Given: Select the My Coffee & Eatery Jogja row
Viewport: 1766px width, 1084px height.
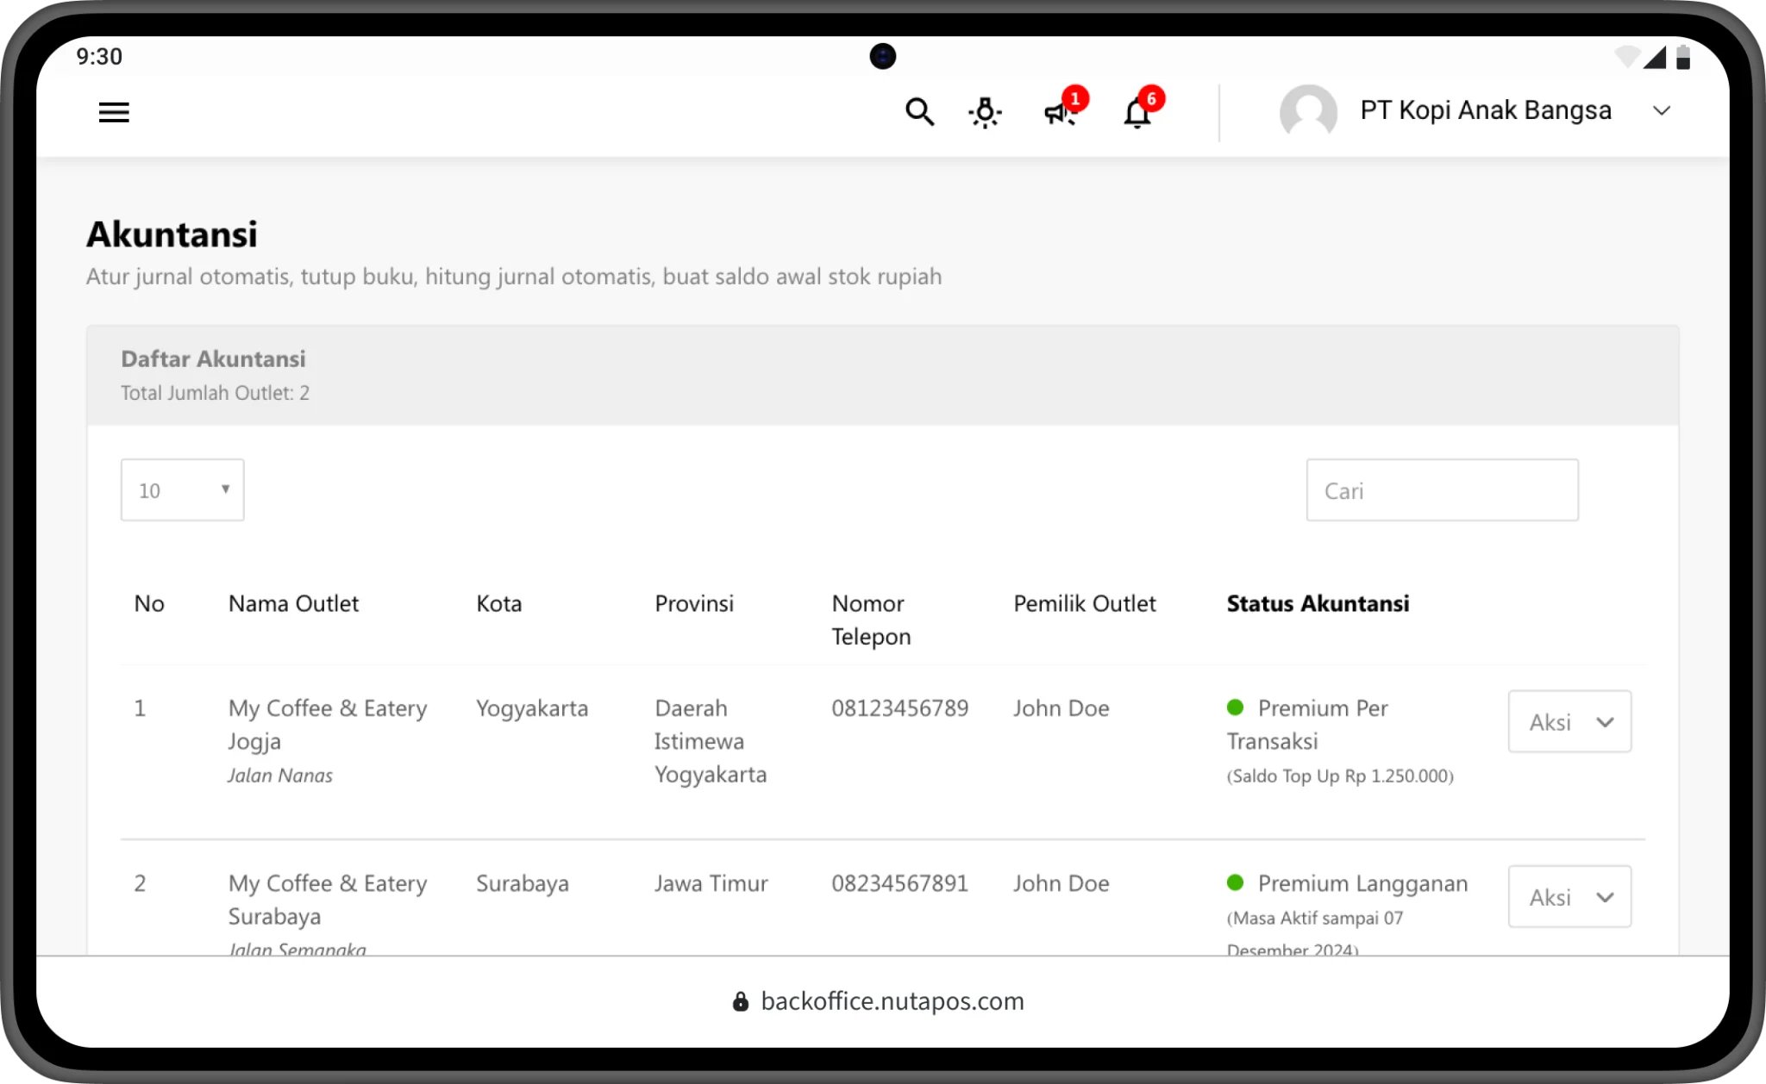Looking at the screenshot, I should [x=328, y=724].
